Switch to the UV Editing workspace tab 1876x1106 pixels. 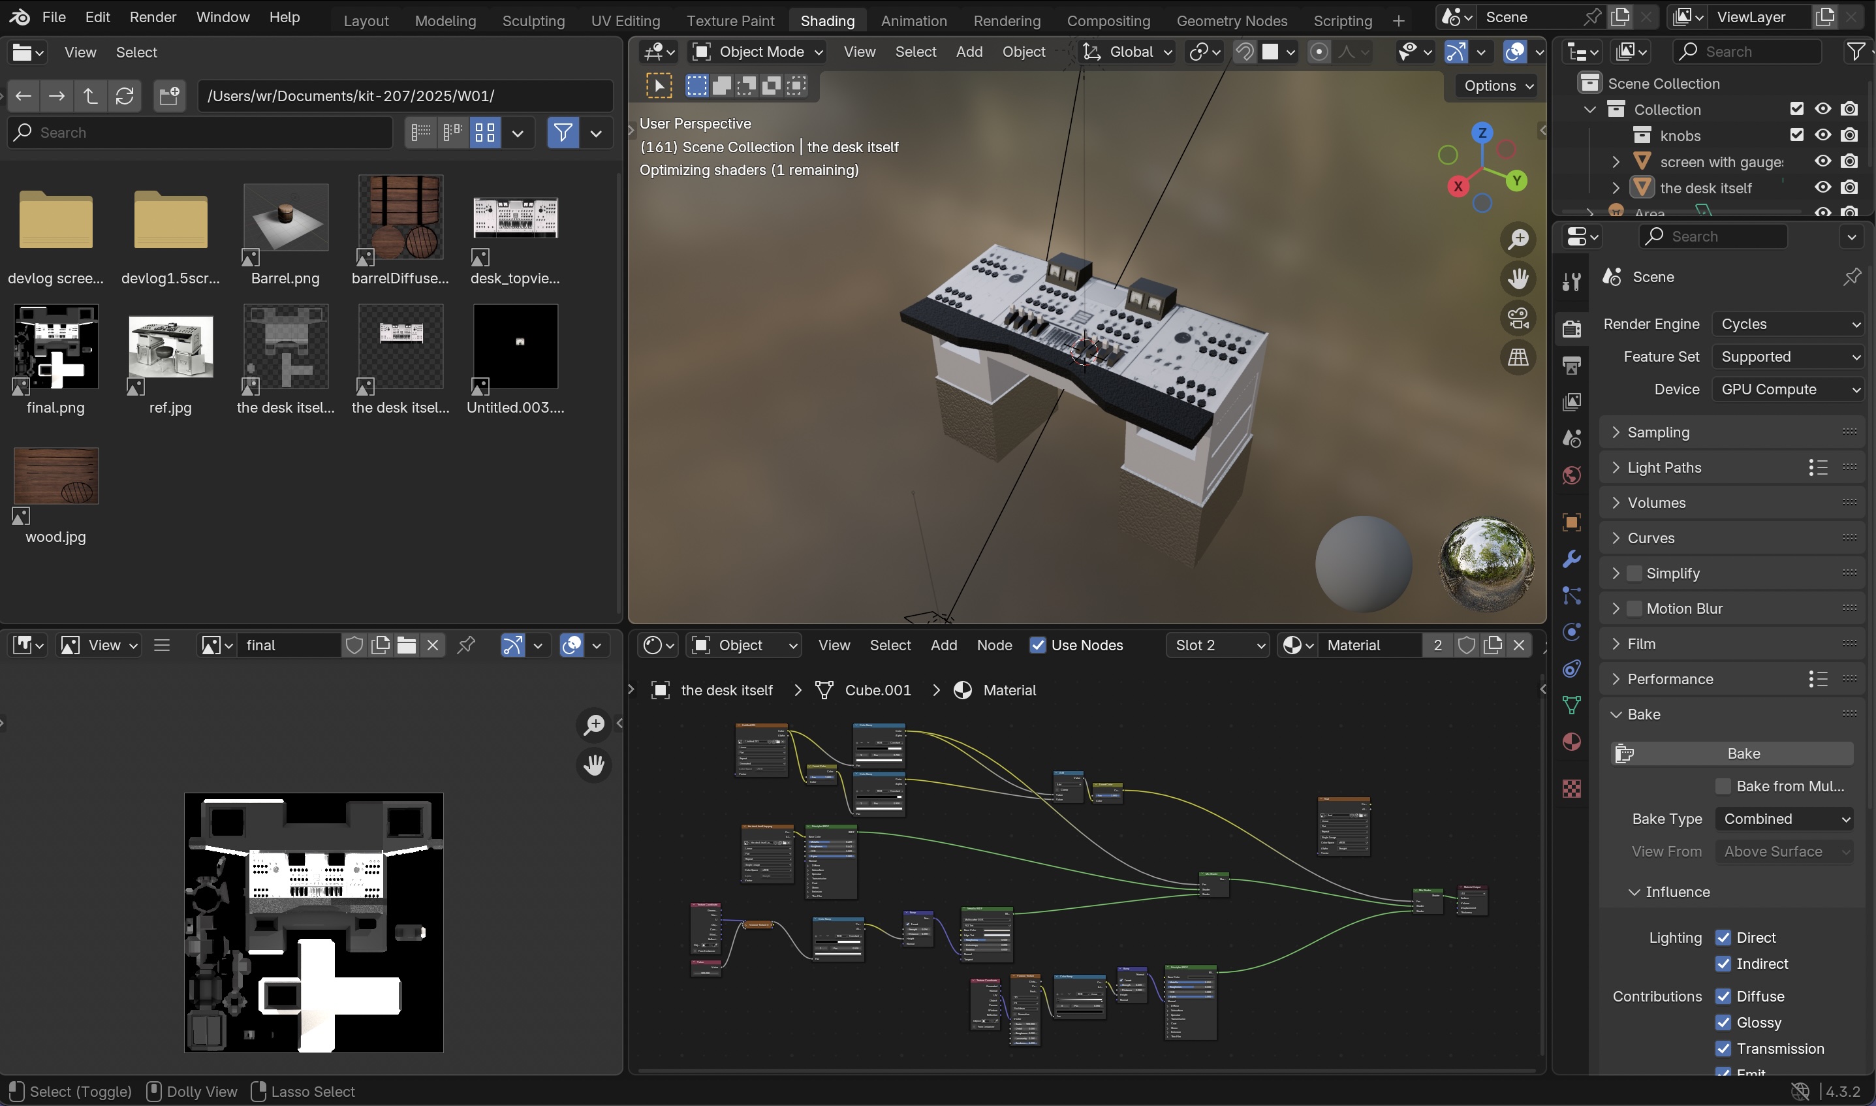coord(625,21)
